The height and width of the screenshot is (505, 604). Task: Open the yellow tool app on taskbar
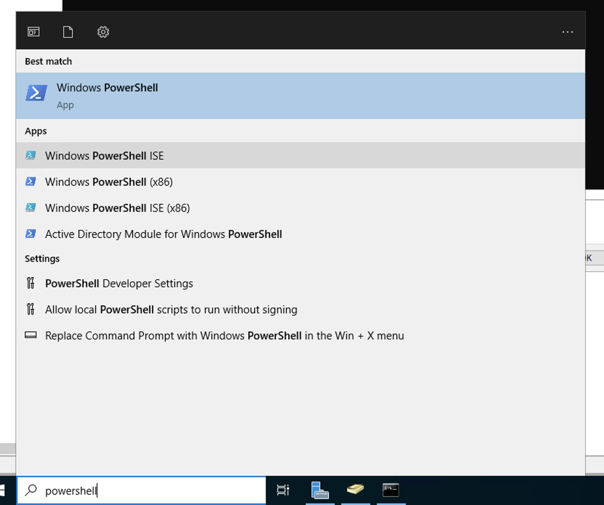[355, 489]
